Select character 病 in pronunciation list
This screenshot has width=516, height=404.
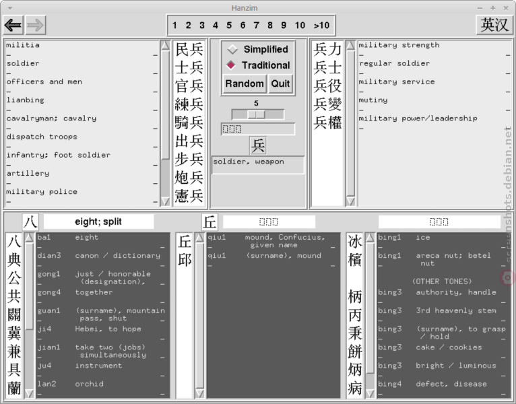[355, 389]
